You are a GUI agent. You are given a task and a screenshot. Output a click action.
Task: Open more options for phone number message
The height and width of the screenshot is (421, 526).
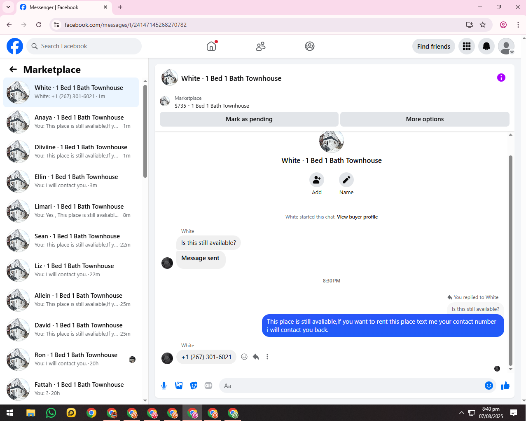tap(267, 357)
